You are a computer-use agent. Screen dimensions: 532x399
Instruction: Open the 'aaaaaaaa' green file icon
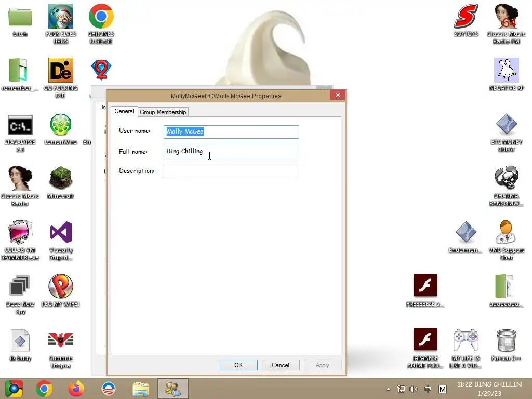tap(504, 286)
